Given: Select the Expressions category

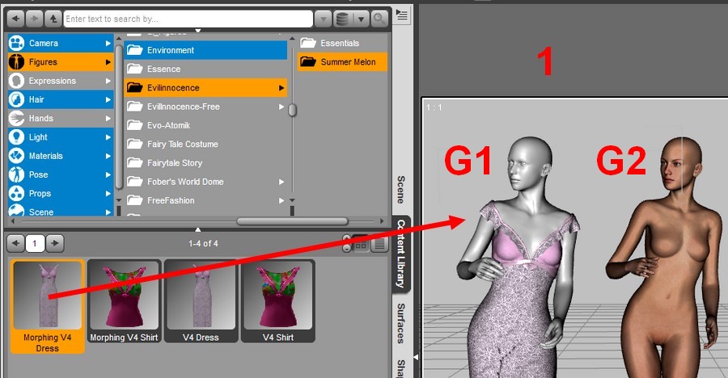Looking at the screenshot, I should pyautogui.click(x=61, y=81).
